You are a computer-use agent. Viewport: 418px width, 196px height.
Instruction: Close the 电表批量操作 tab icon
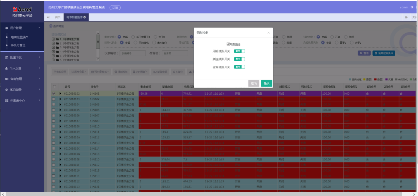point(84,17)
